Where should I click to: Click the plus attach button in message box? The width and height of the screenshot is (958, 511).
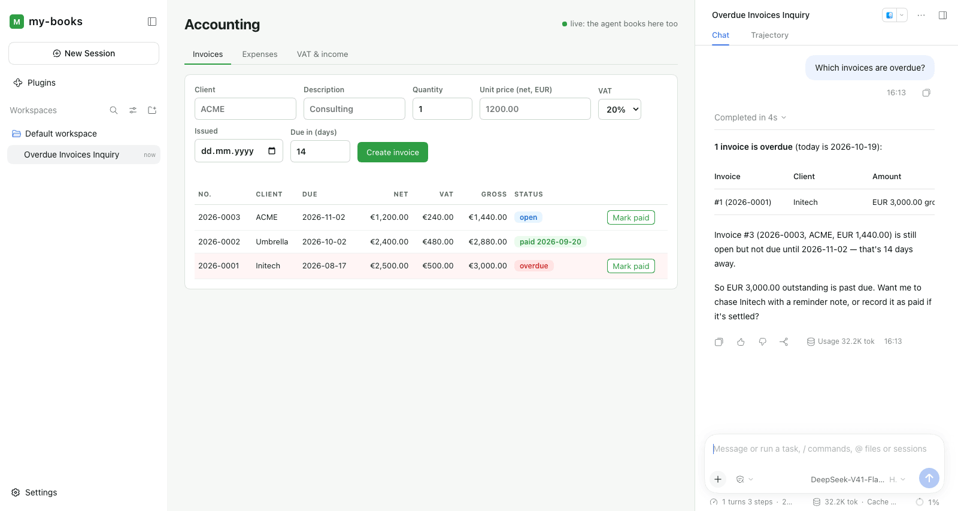718,479
